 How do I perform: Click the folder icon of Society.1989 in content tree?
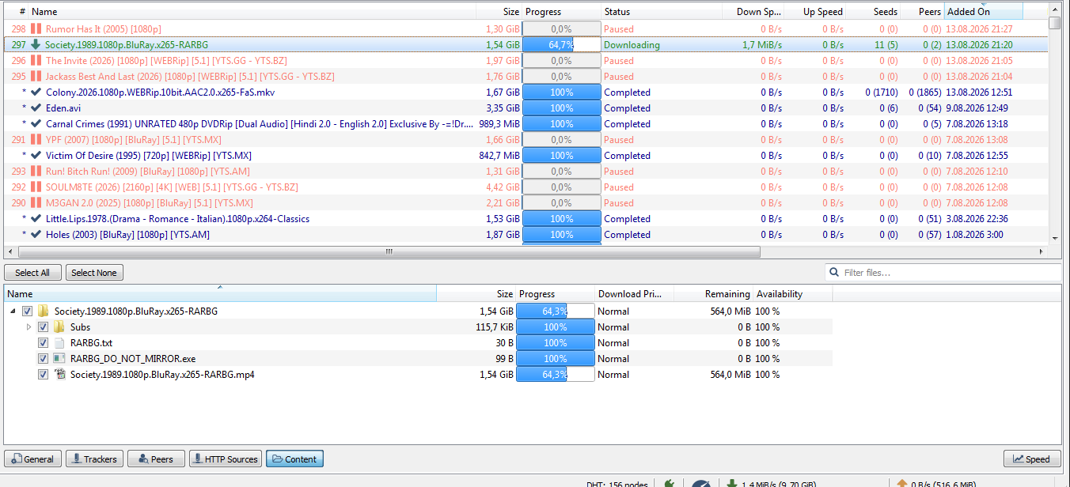44,311
